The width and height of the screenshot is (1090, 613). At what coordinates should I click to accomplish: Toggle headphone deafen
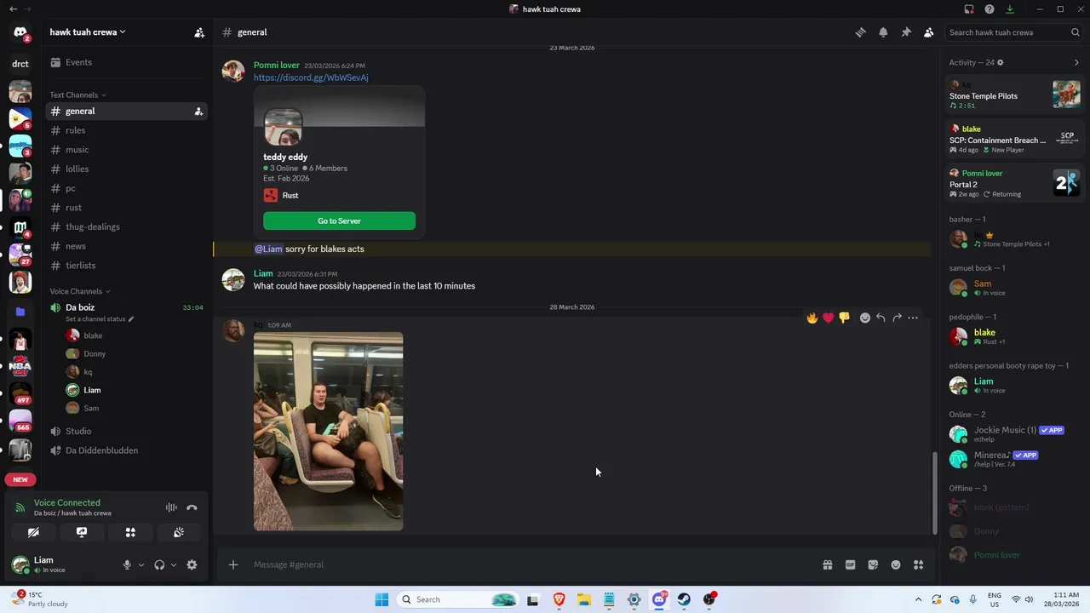[159, 564]
